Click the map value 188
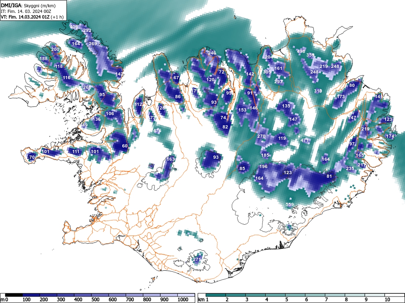The width and height of the screenshot is (405, 303). click(x=44, y=59)
